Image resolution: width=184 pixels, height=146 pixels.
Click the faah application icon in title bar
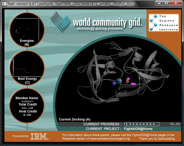click(x=4, y=4)
